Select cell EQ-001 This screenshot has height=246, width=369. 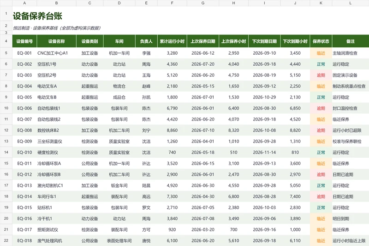(24, 53)
